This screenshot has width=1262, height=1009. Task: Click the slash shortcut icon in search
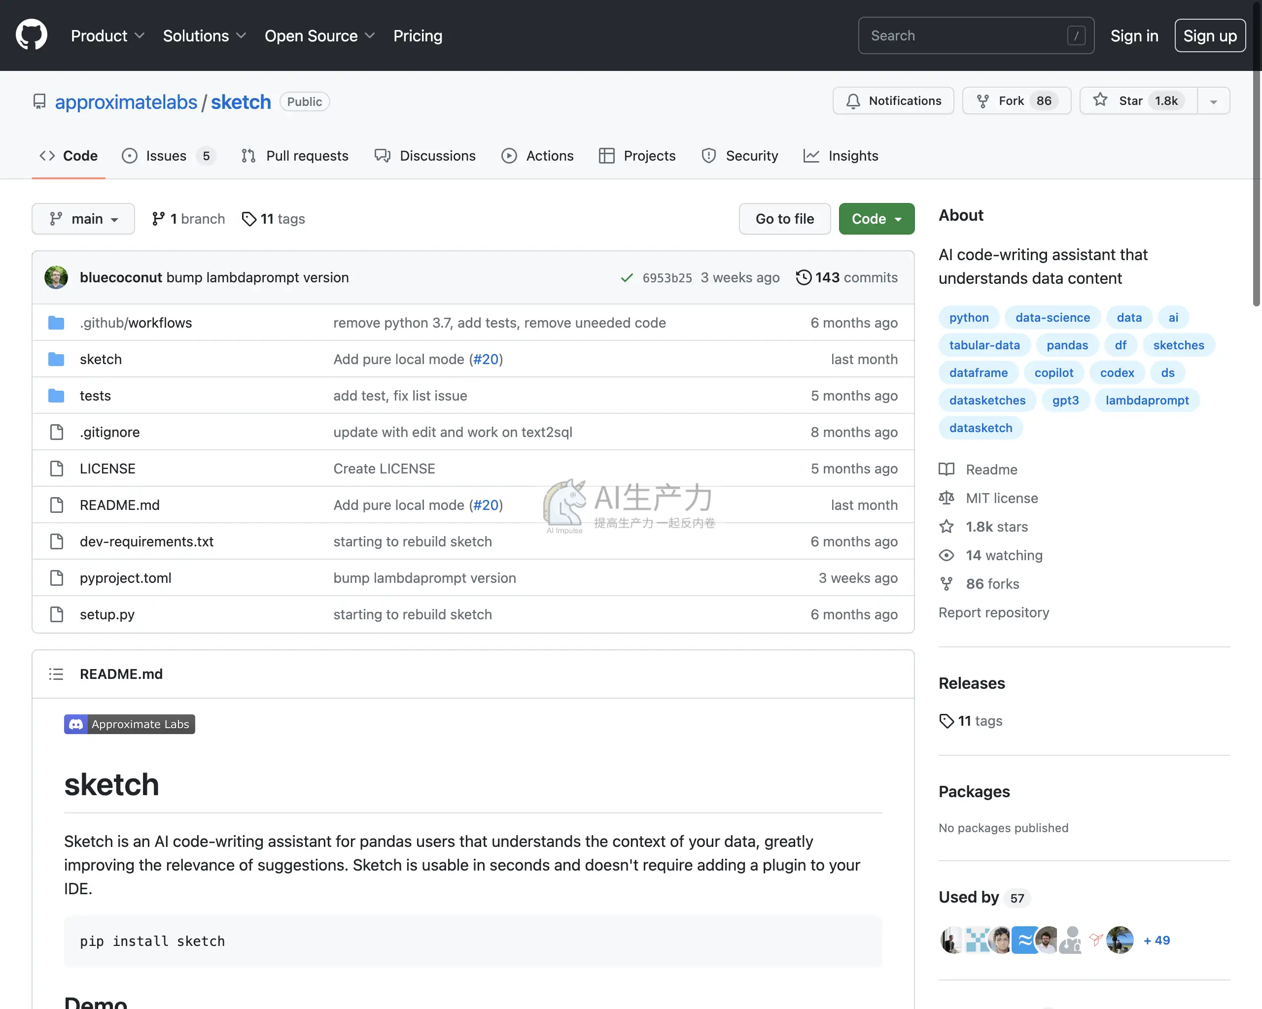click(1076, 35)
